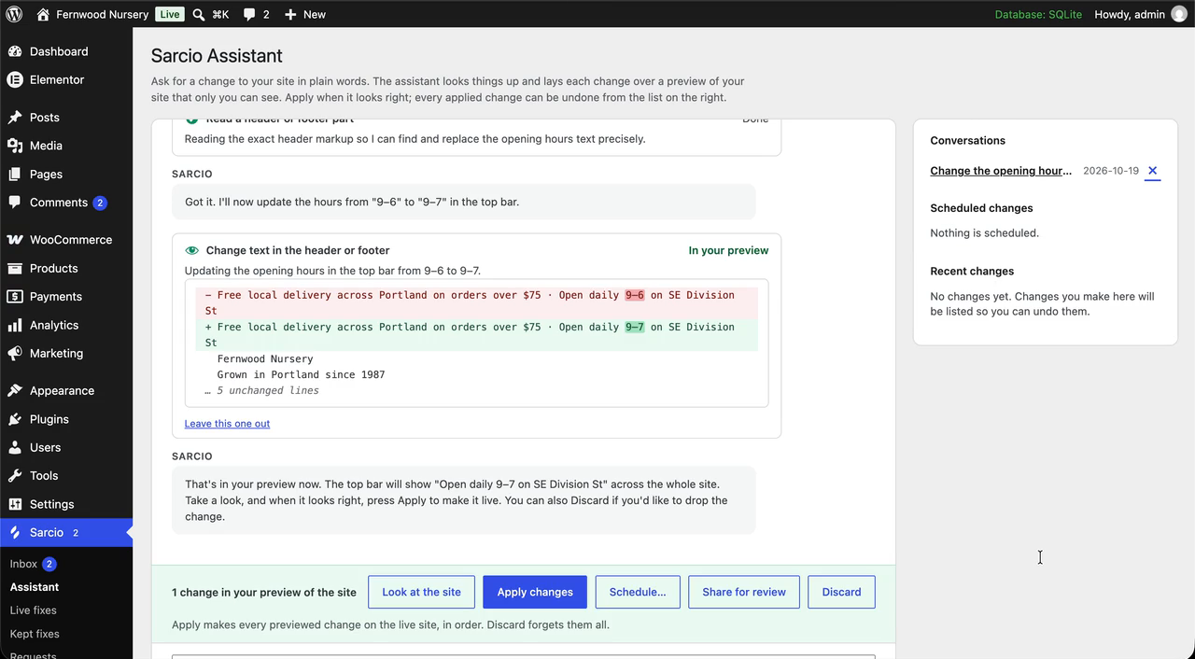Image resolution: width=1195 pixels, height=659 pixels.
Task: Click the Grown in Portland since 1987 line
Action: 301,374
